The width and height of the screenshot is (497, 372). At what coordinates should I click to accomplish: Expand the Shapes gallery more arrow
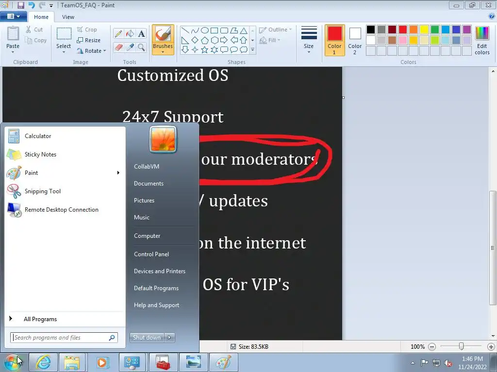point(252,50)
